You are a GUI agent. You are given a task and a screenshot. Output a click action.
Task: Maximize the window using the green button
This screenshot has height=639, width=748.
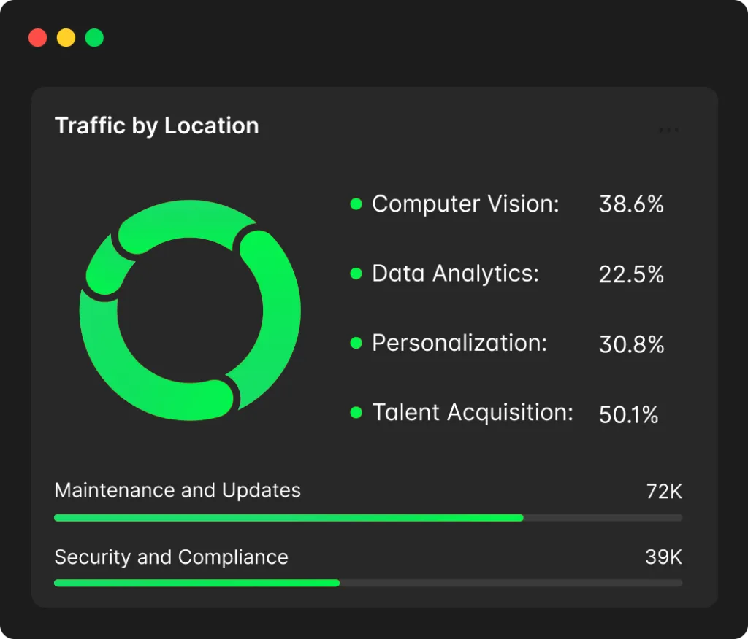click(94, 38)
